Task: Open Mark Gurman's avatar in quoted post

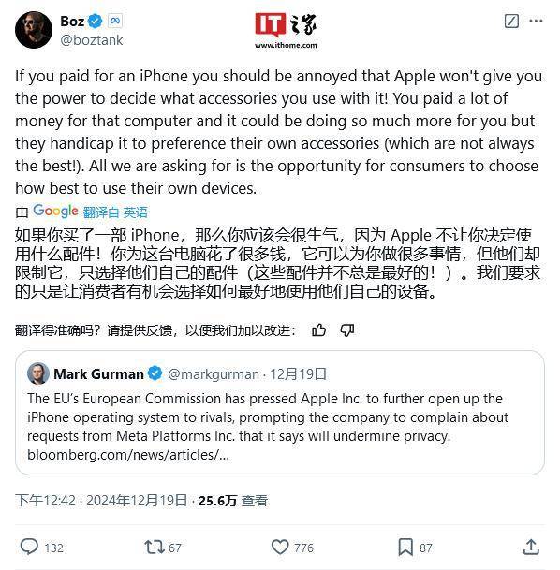Action: pos(38,373)
